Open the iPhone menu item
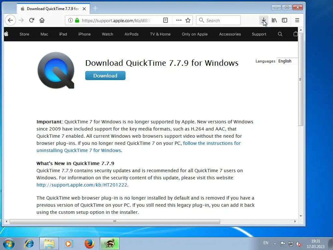Image resolution: width=333 pixels, height=250 pixels. coord(85,34)
